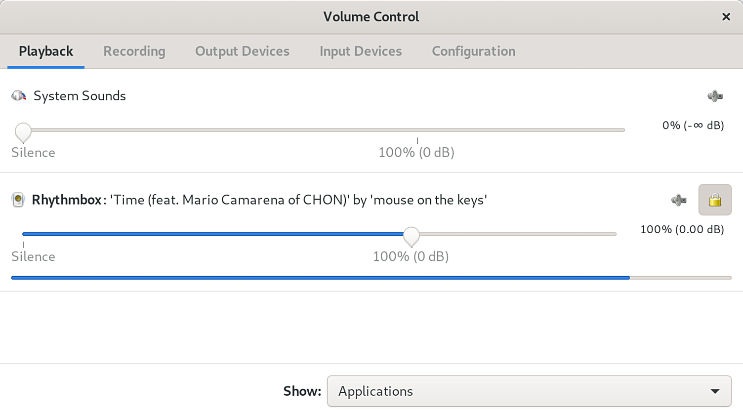
Task: Click the Rhythmbox track title text
Action: point(298,200)
